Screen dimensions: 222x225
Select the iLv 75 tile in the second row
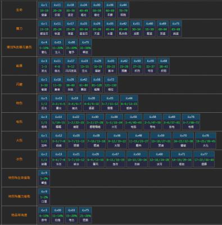click(176, 29)
